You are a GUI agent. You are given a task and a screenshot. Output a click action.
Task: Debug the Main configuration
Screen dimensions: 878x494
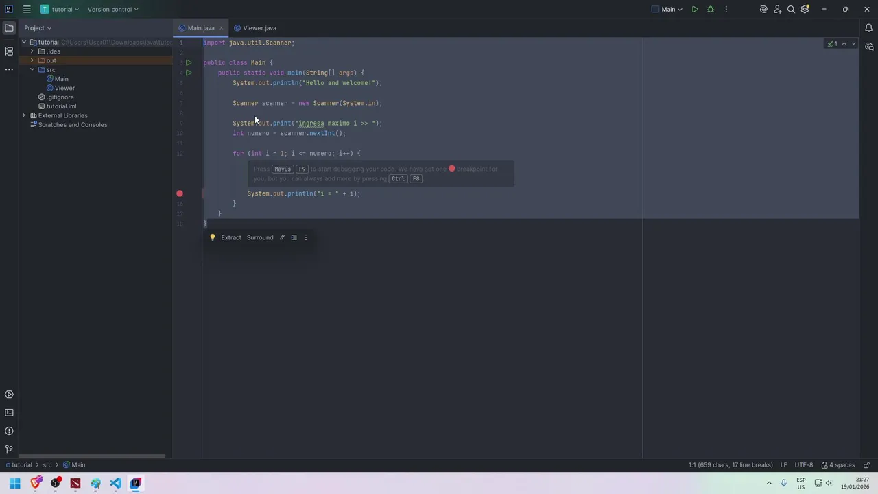[711, 9]
